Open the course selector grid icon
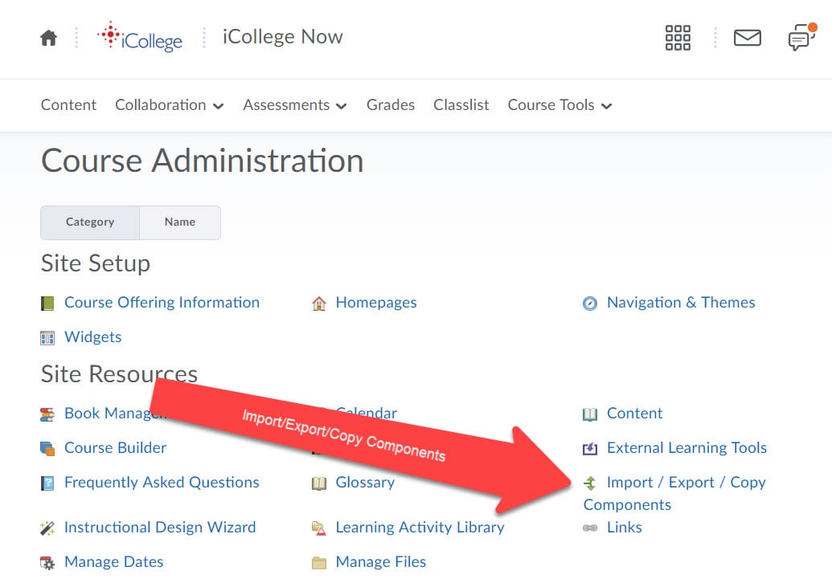Screen dimensions: 832x583 (678, 38)
